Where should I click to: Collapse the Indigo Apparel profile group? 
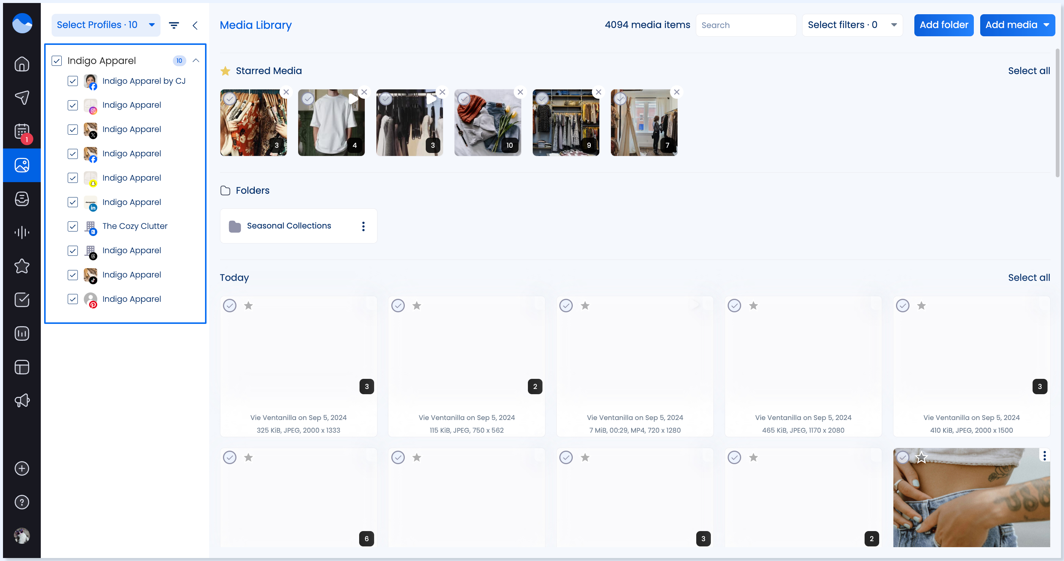click(196, 61)
